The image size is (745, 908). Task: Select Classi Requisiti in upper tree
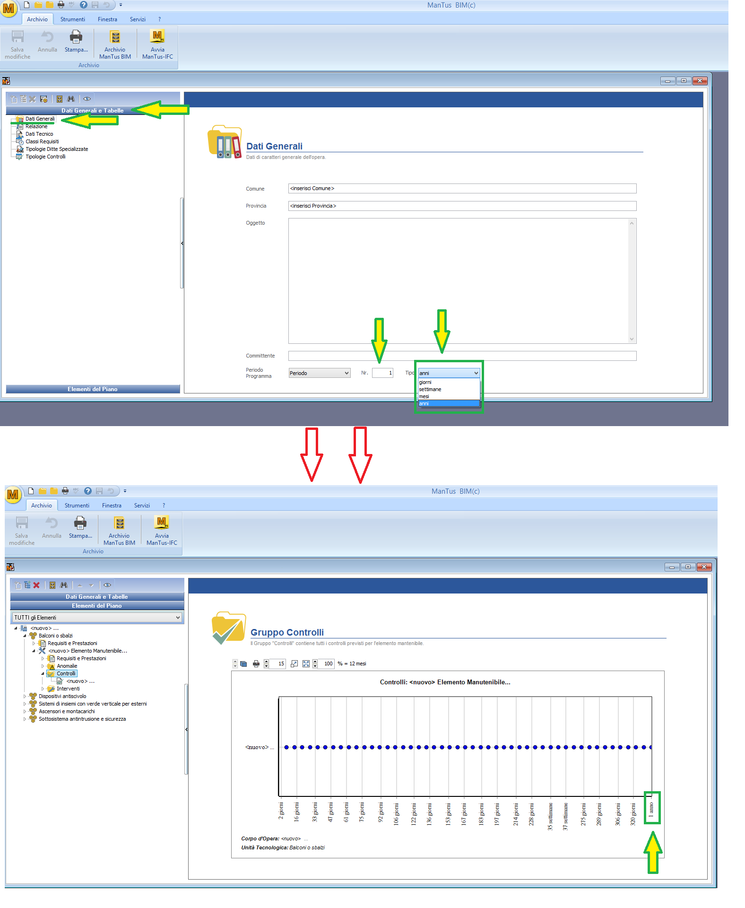[x=42, y=142]
